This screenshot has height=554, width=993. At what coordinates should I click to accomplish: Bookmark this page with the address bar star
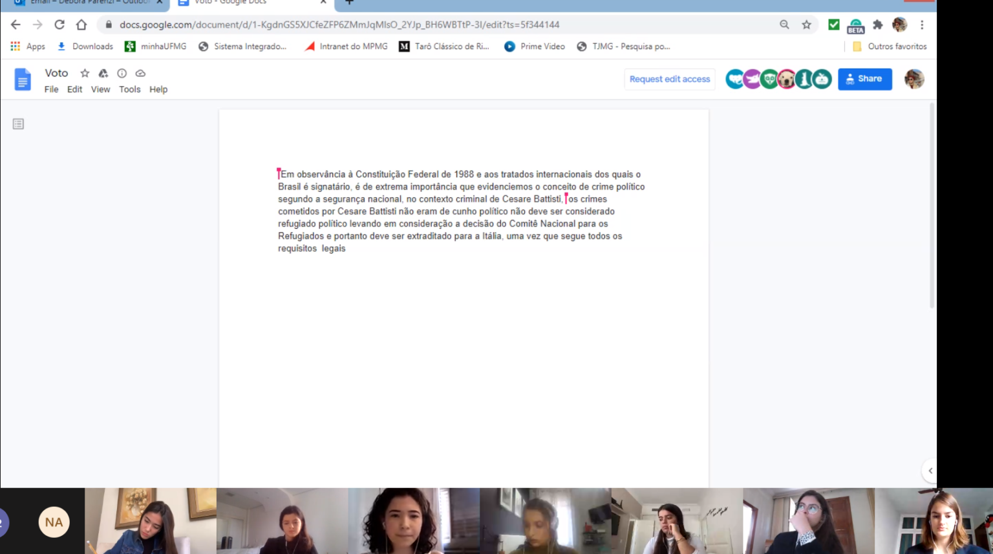[806, 25]
